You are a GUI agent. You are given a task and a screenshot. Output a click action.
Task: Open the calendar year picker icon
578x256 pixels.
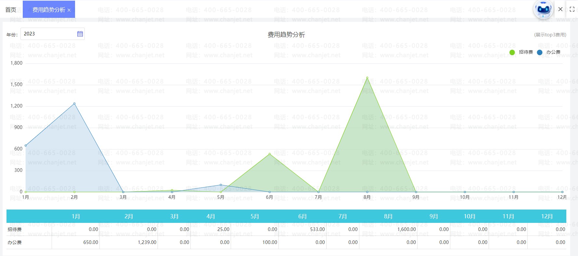coord(80,34)
